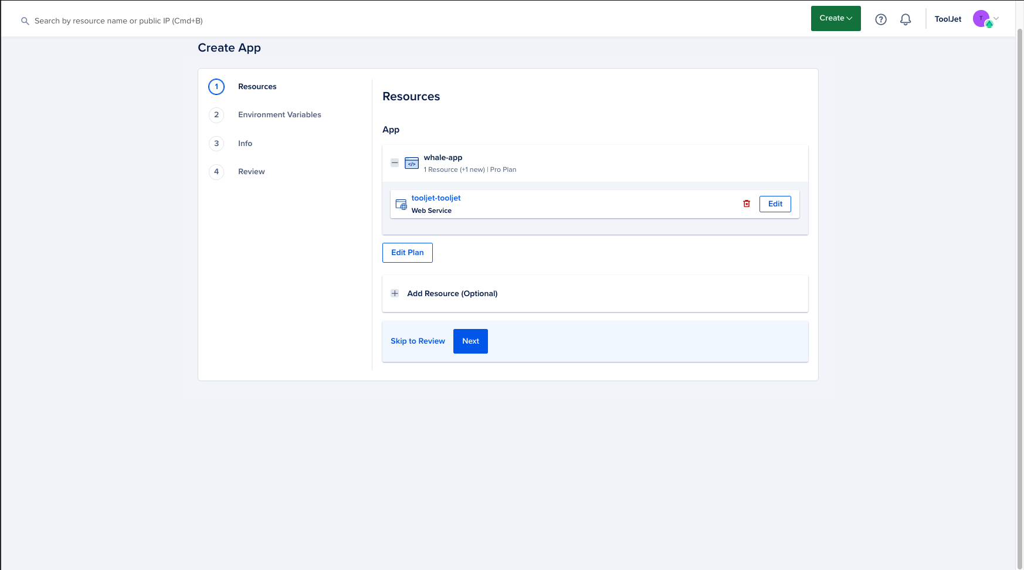Click the help question mark icon

[x=880, y=19]
